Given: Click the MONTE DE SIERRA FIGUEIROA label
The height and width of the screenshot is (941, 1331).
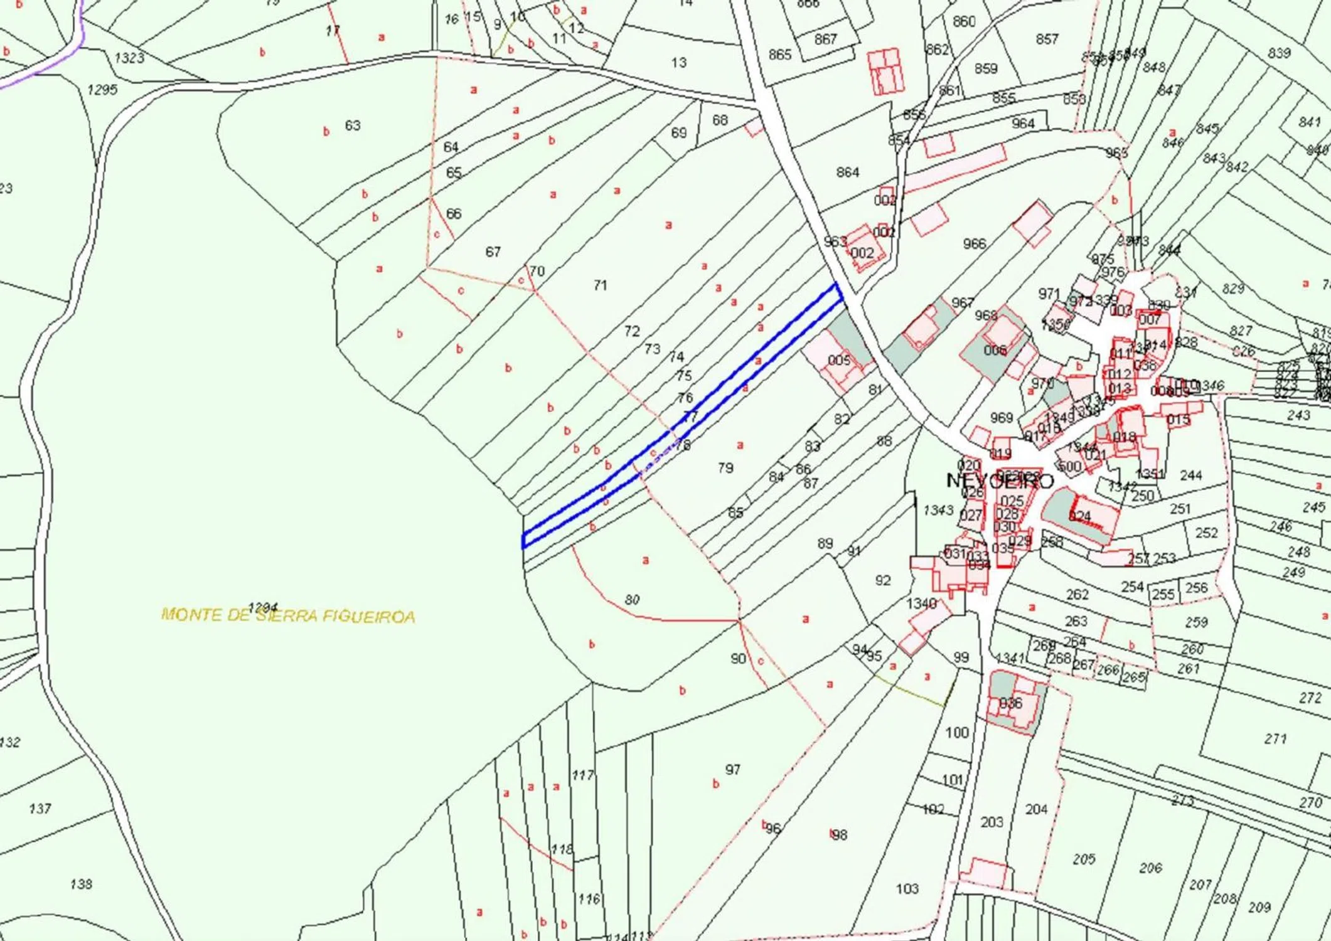Looking at the screenshot, I should tap(288, 615).
